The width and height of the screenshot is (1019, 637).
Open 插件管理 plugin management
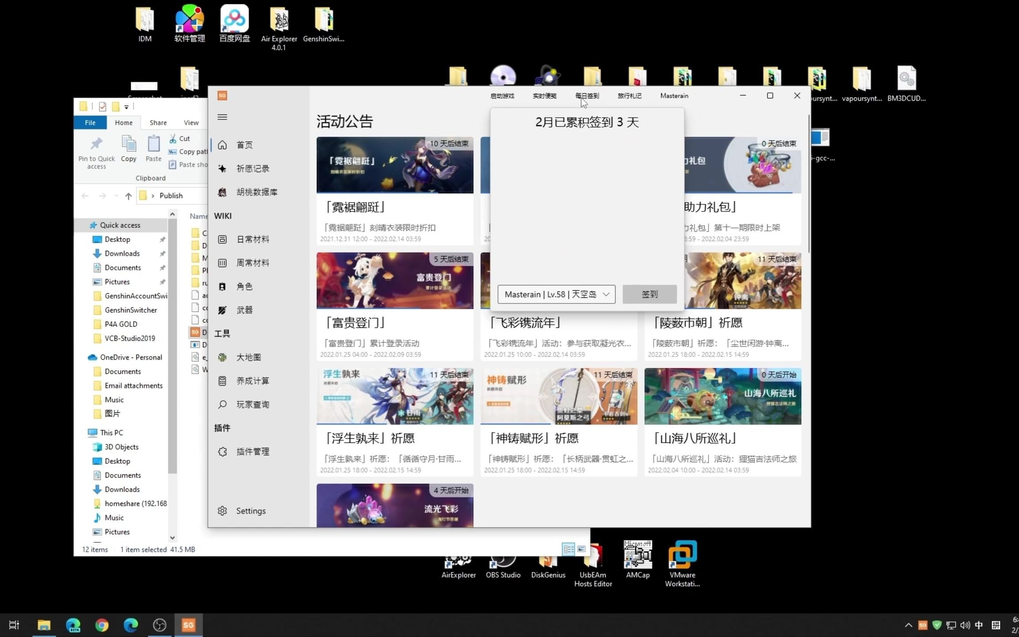[x=252, y=452]
